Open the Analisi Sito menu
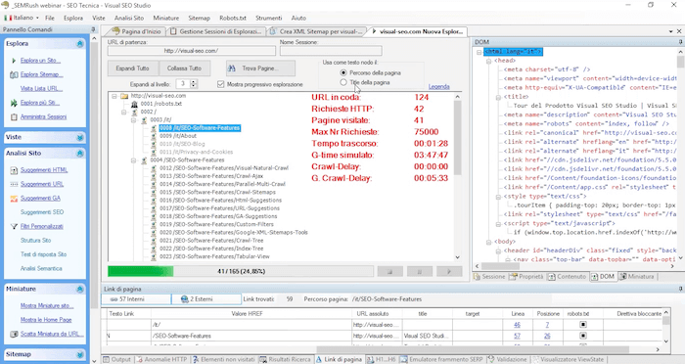The height and width of the screenshot is (364, 685). tap(129, 18)
